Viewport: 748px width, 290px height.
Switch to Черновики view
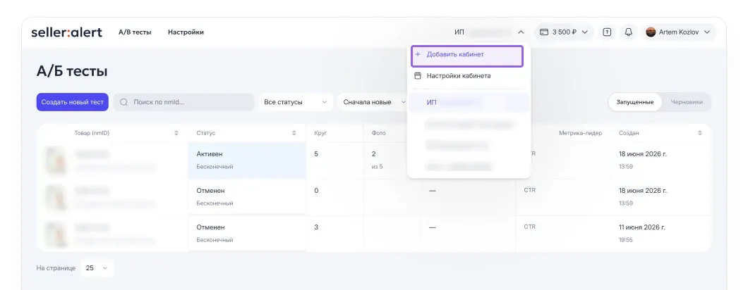point(687,102)
